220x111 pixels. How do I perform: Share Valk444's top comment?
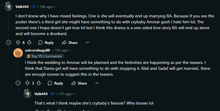pos(70,42)
